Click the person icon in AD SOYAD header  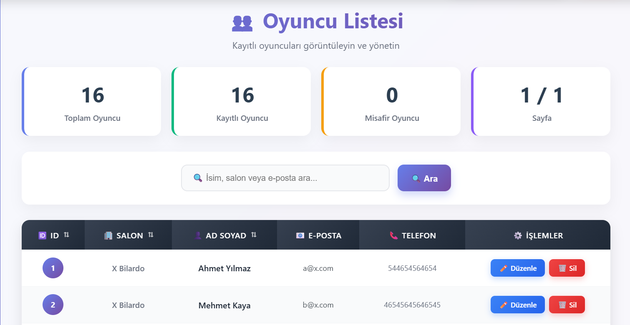click(x=198, y=235)
